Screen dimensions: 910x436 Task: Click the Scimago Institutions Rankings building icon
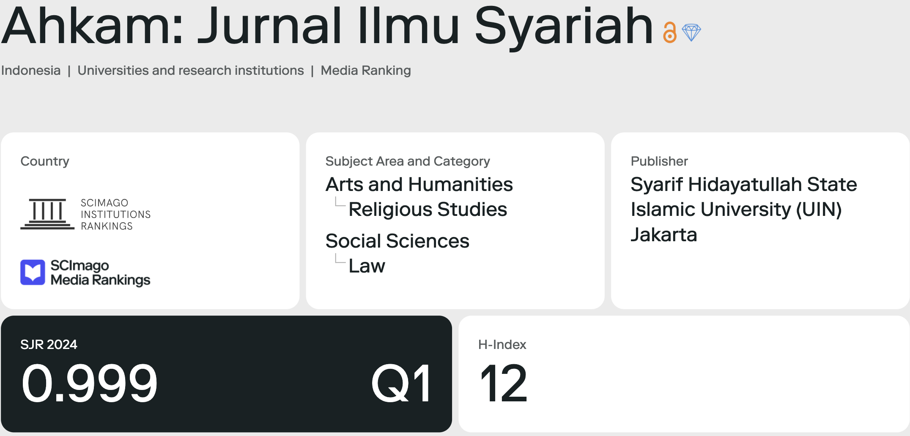[x=47, y=214]
